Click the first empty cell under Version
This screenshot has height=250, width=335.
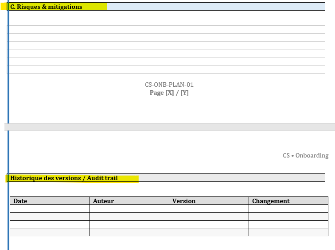(x=209, y=209)
